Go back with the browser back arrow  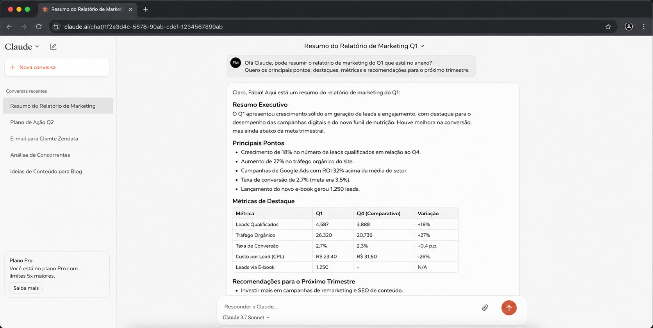tap(9, 27)
